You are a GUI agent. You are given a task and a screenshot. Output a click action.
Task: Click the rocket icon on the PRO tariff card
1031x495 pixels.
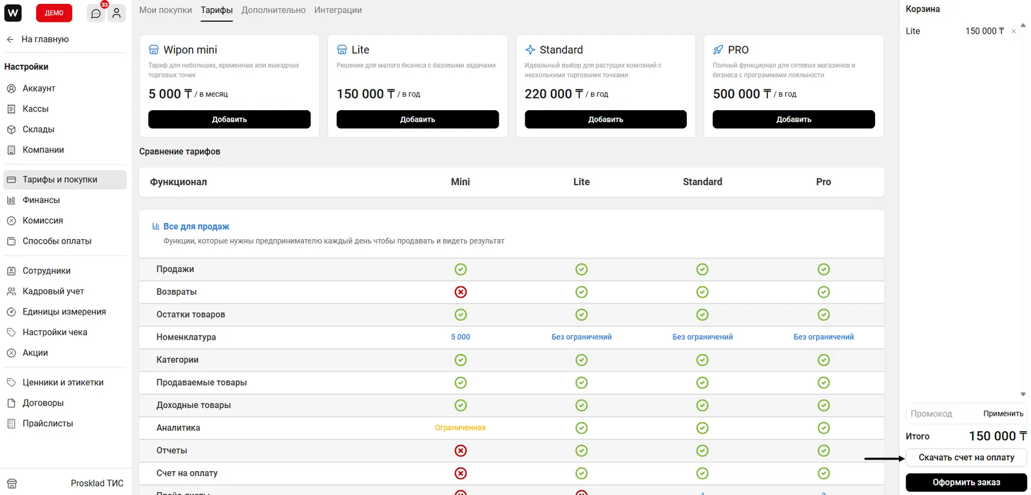[718, 50]
